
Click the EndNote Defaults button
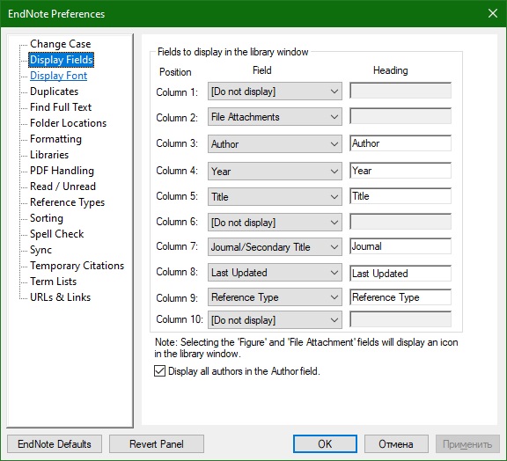[55, 444]
